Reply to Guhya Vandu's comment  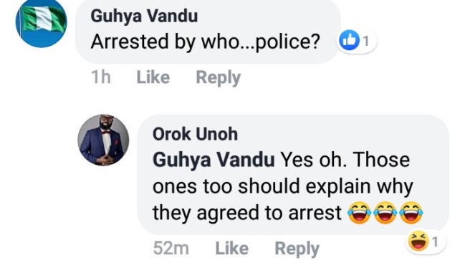tap(219, 78)
